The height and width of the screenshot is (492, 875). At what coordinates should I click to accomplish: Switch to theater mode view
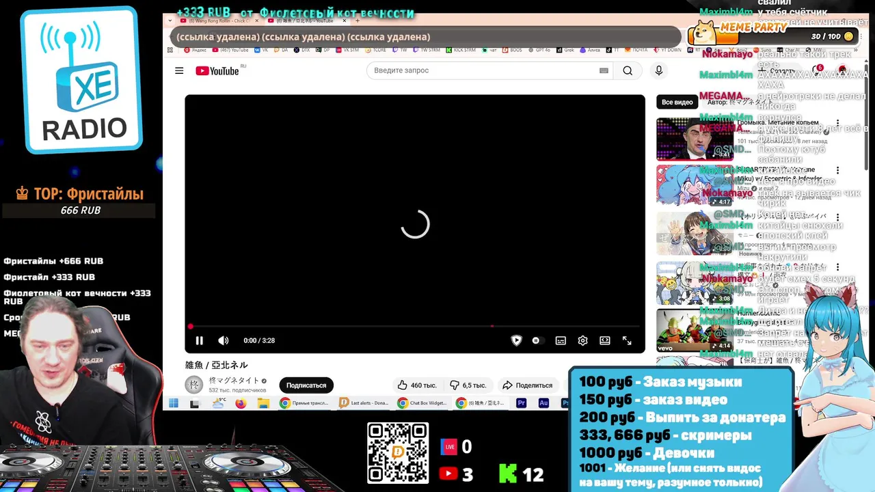tap(605, 340)
